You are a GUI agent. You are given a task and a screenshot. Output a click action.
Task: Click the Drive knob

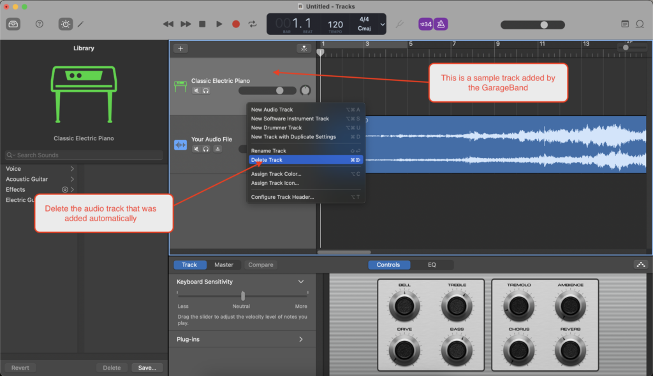[x=404, y=350]
